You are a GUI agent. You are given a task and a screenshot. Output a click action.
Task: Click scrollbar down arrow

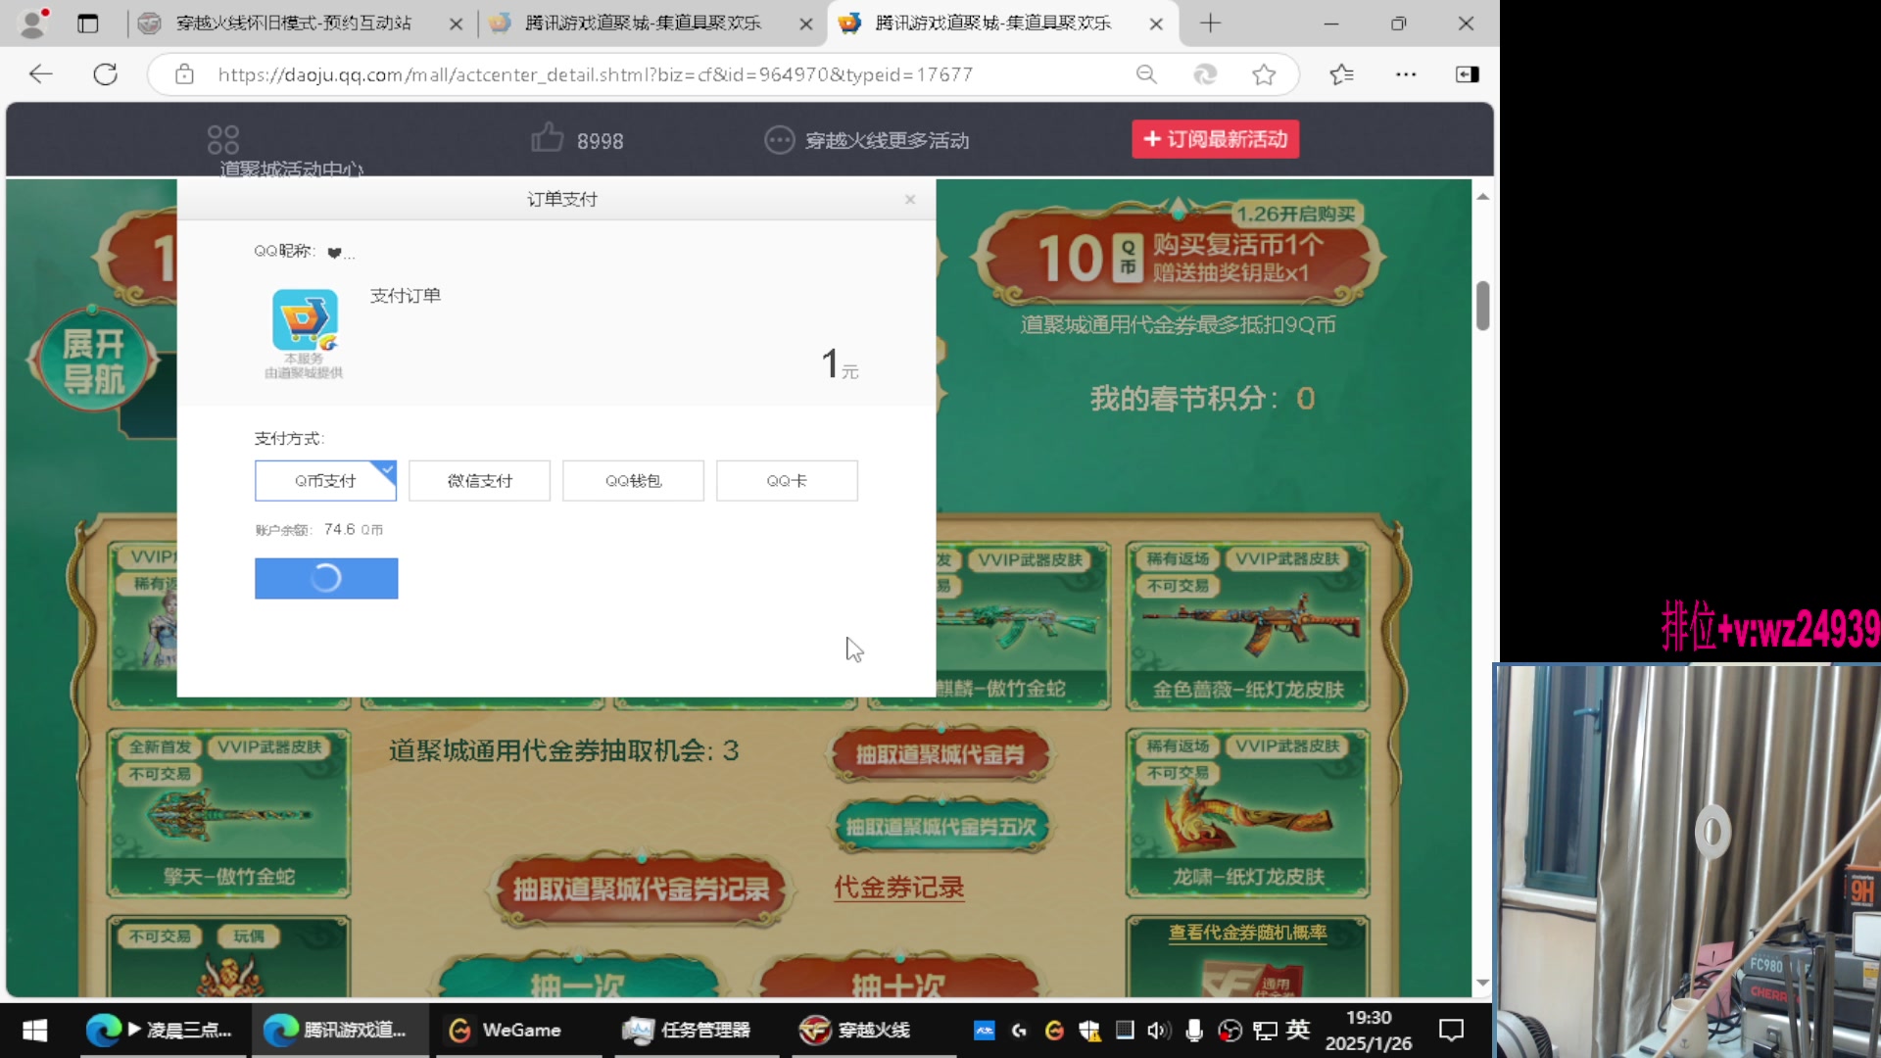[1483, 982]
